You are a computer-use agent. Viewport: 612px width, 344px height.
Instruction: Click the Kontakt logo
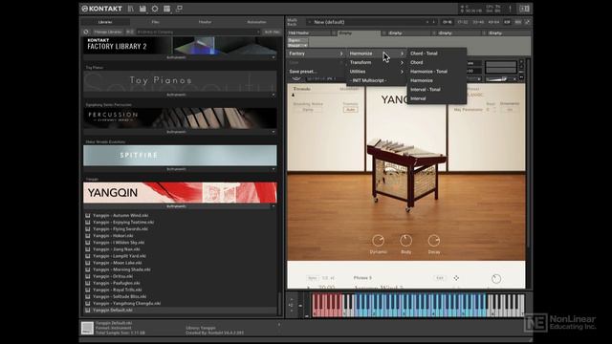click(x=102, y=9)
